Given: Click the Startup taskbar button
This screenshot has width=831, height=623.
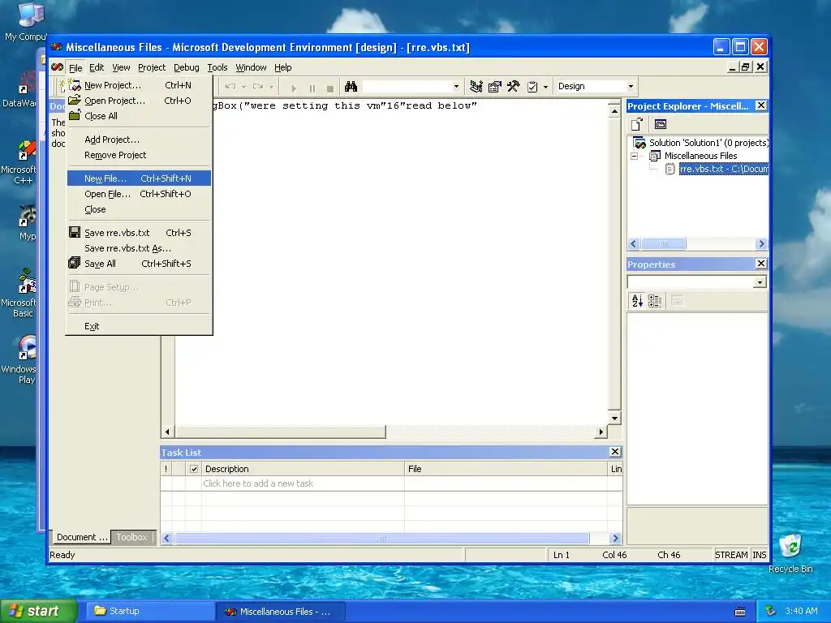Looking at the screenshot, I should coord(149,612).
